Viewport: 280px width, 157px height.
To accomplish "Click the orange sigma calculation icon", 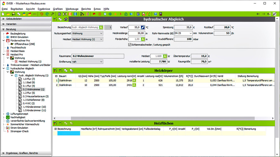I will [70, 14].
